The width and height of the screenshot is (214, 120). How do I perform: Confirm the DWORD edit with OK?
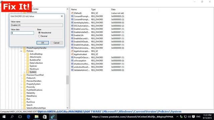(42, 43)
